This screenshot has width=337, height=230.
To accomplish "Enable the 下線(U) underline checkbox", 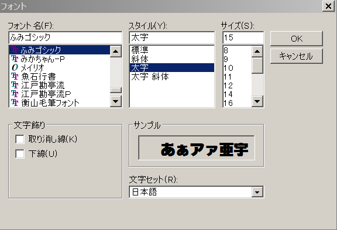I will click(20, 154).
